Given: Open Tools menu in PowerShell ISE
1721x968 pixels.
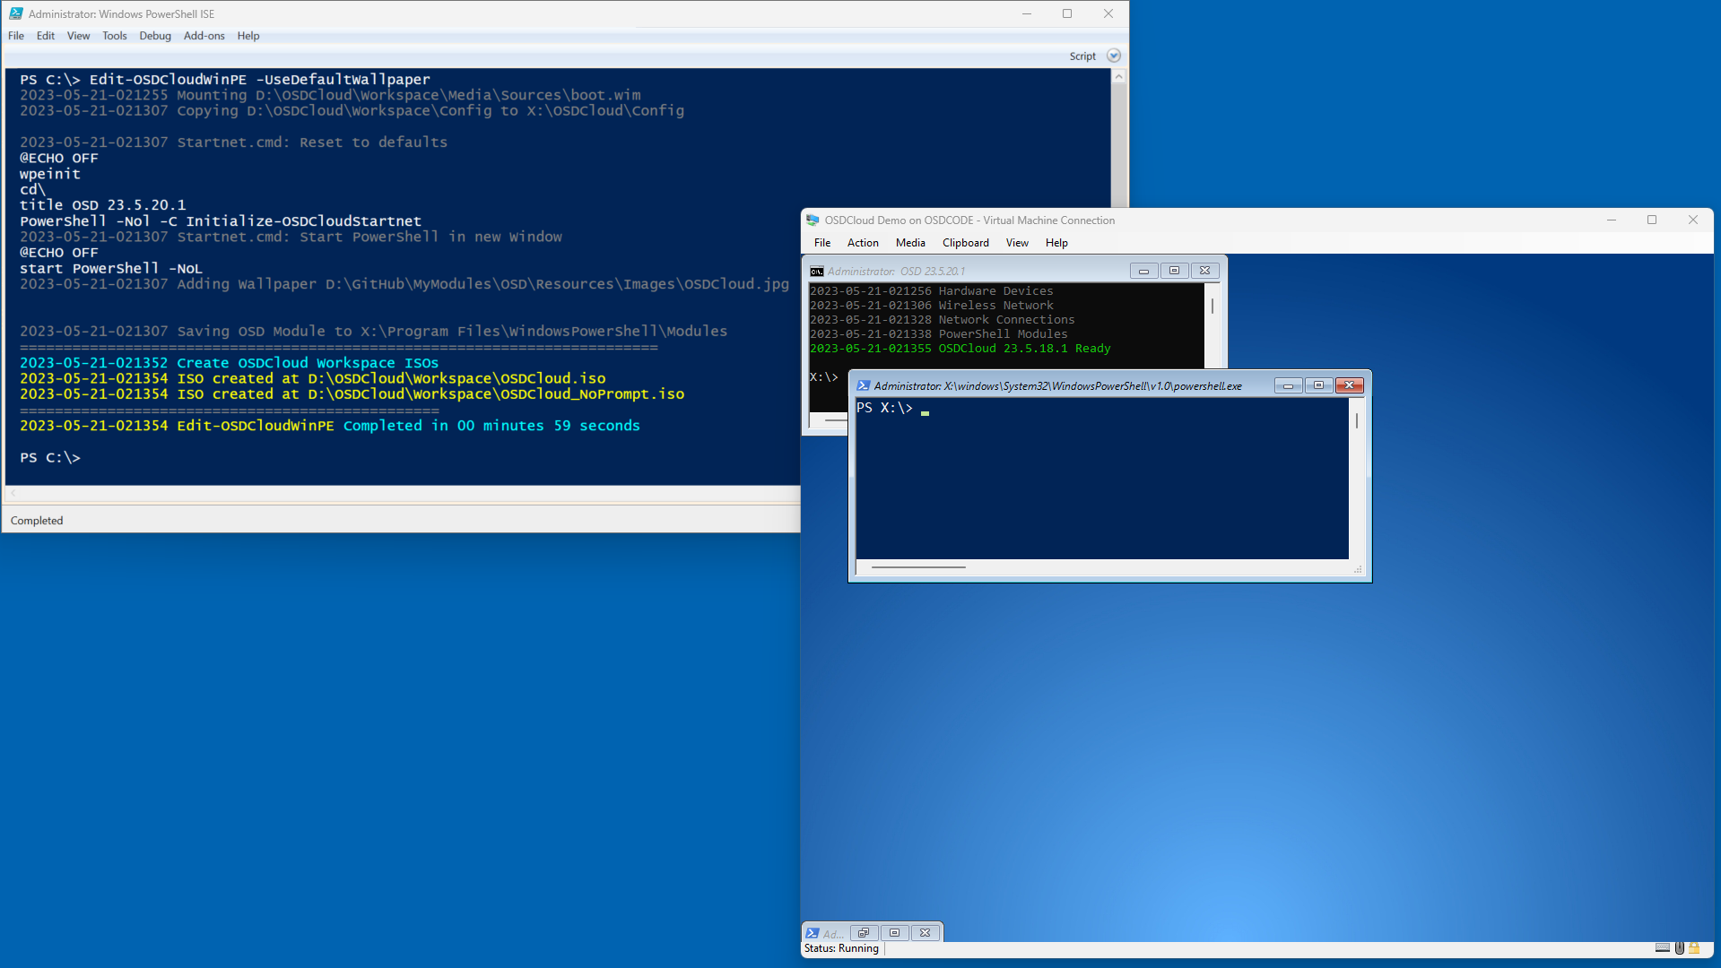Looking at the screenshot, I should pos(114,36).
